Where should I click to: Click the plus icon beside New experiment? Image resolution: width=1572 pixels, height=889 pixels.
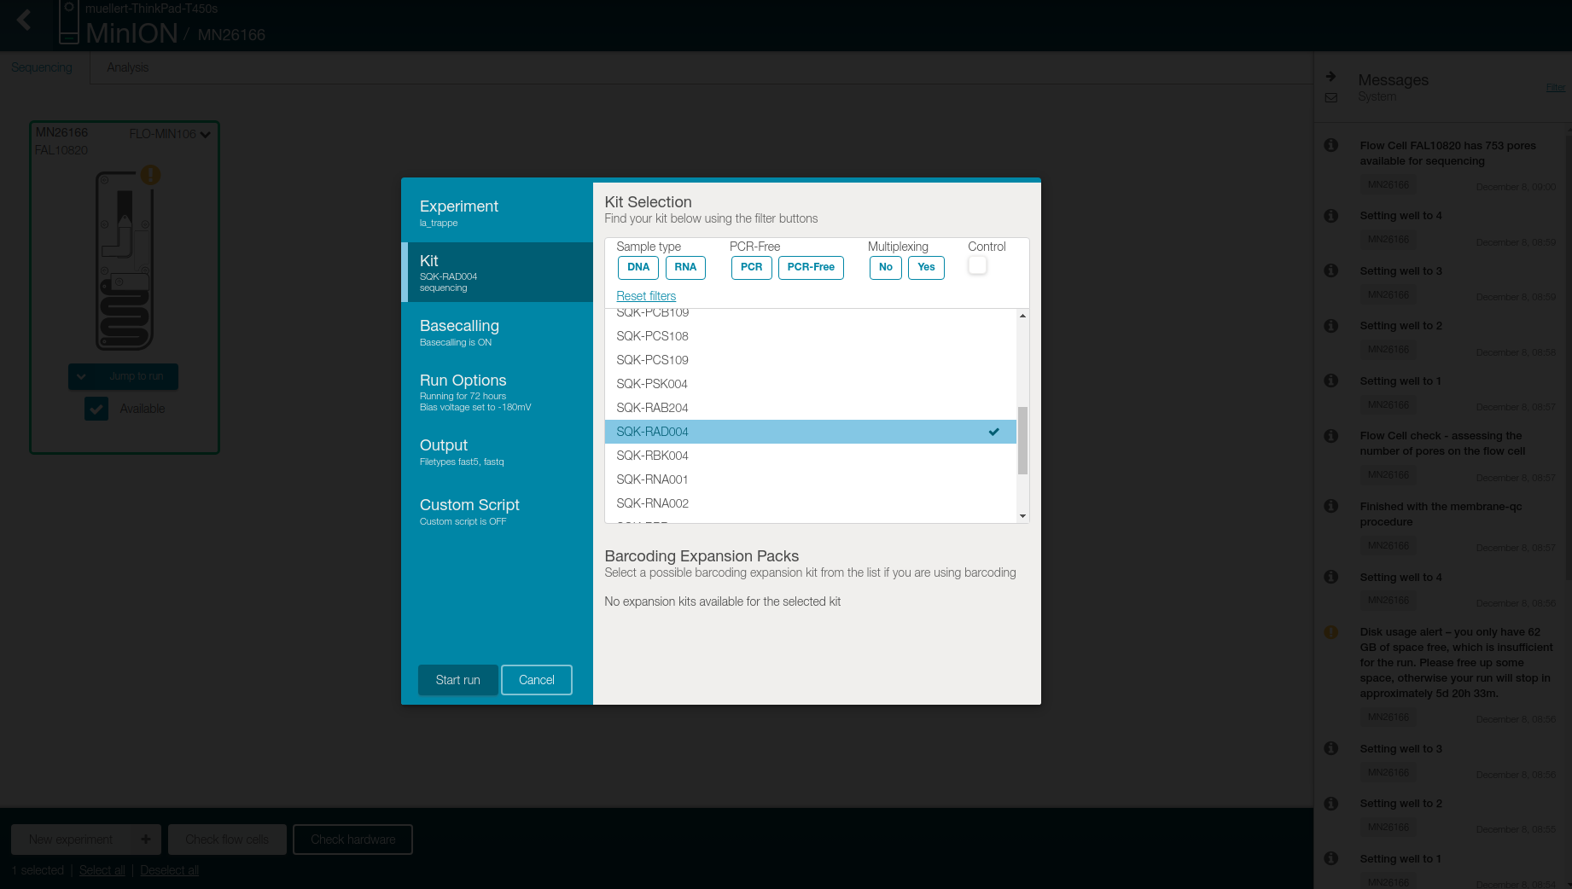pyautogui.click(x=146, y=840)
